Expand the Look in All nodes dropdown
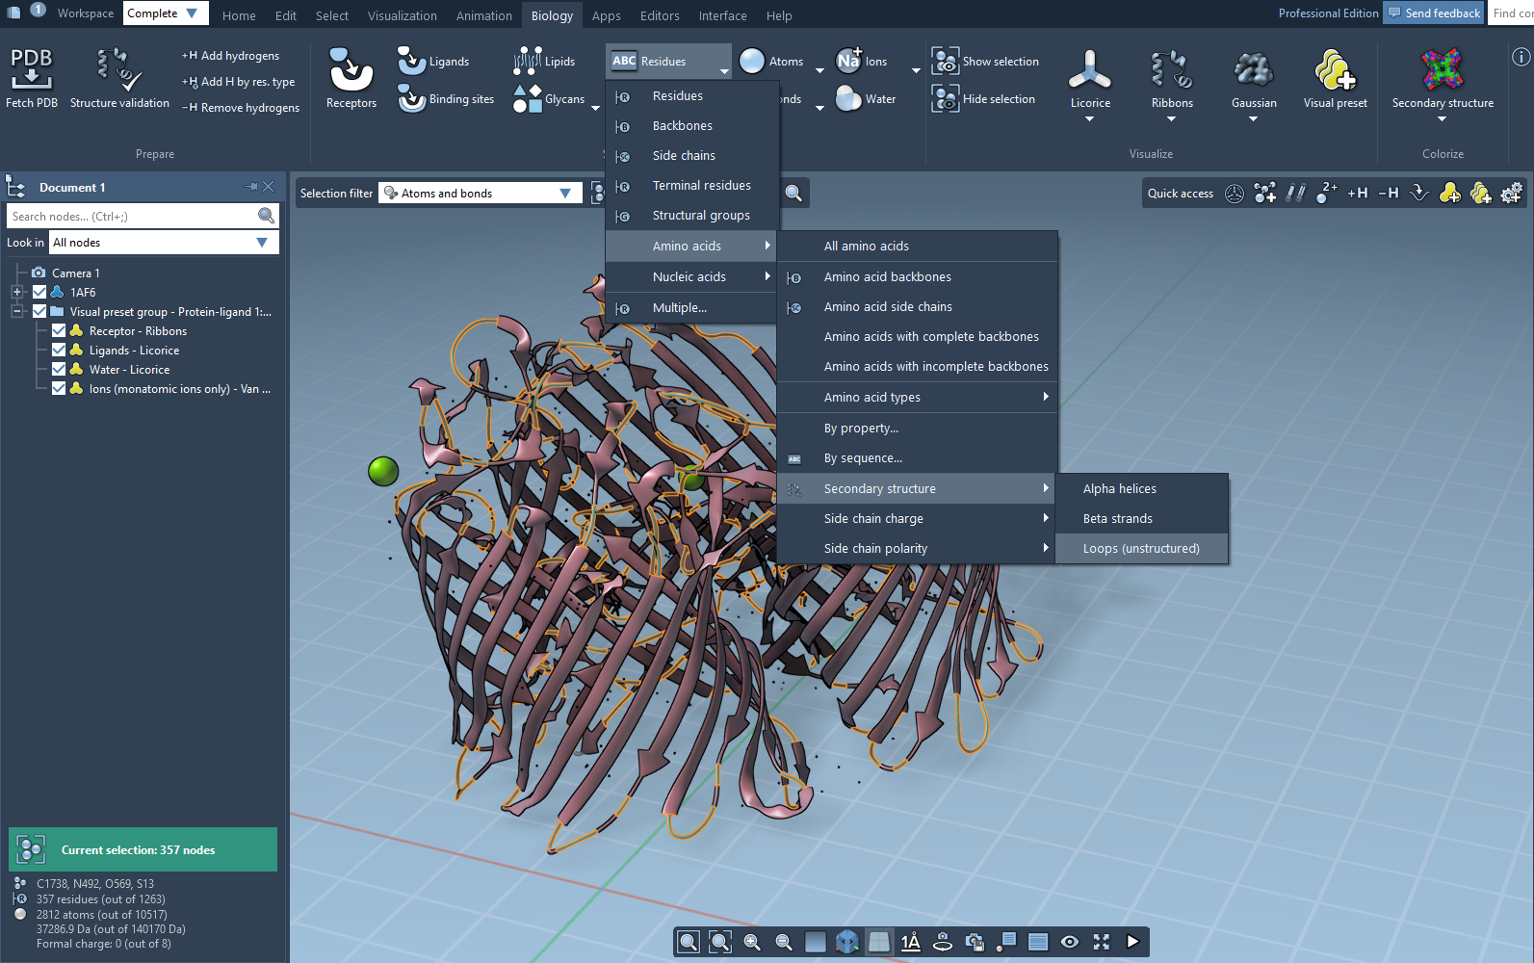This screenshot has width=1534, height=963. click(x=261, y=243)
